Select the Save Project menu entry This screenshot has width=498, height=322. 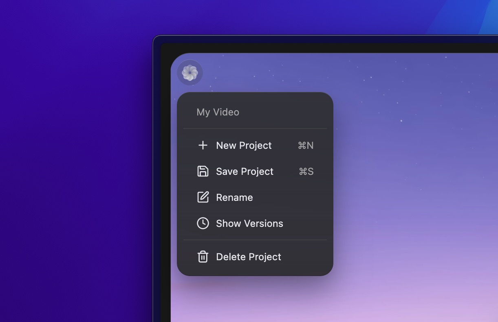[245, 171]
